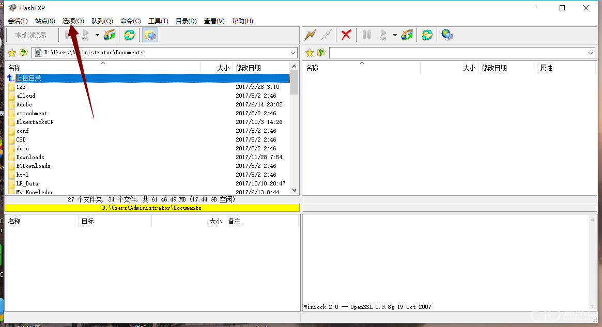Open the 站点(S) menu
602x327 pixels.
click(45, 21)
